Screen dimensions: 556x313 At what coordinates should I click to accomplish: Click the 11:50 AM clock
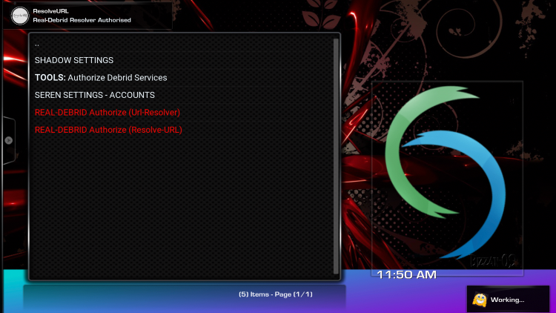click(x=406, y=274)
